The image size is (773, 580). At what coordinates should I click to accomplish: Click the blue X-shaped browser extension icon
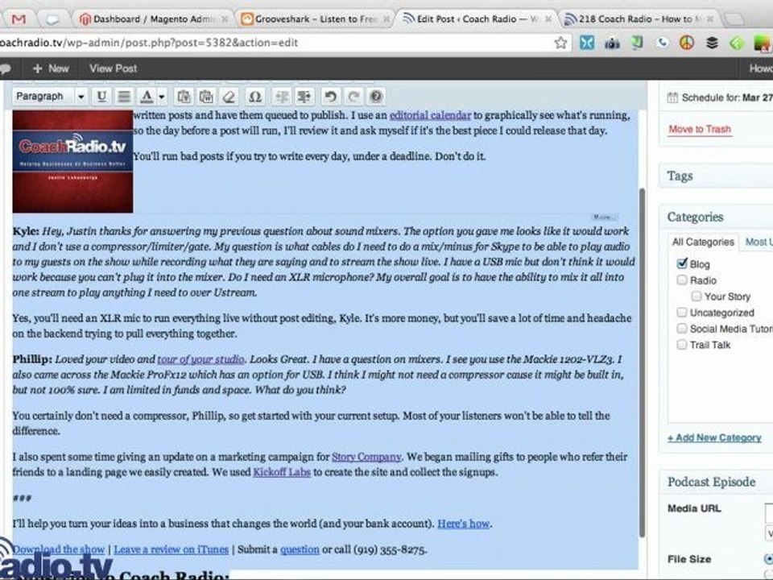point(587,43)
